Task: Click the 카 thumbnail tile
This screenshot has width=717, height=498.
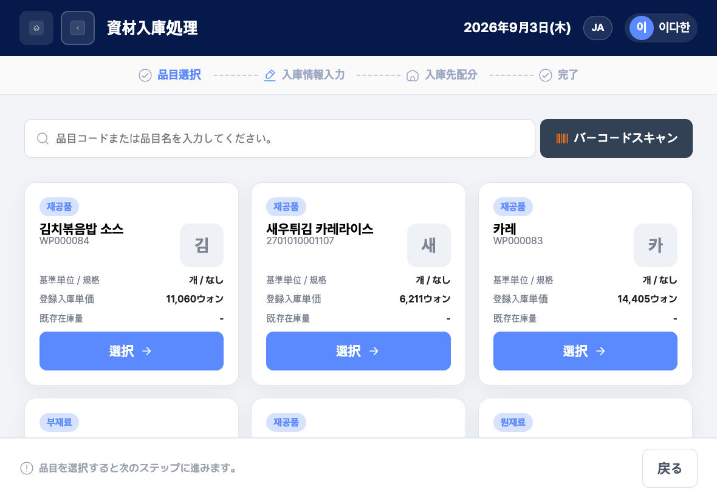Action: pos(656,245)
